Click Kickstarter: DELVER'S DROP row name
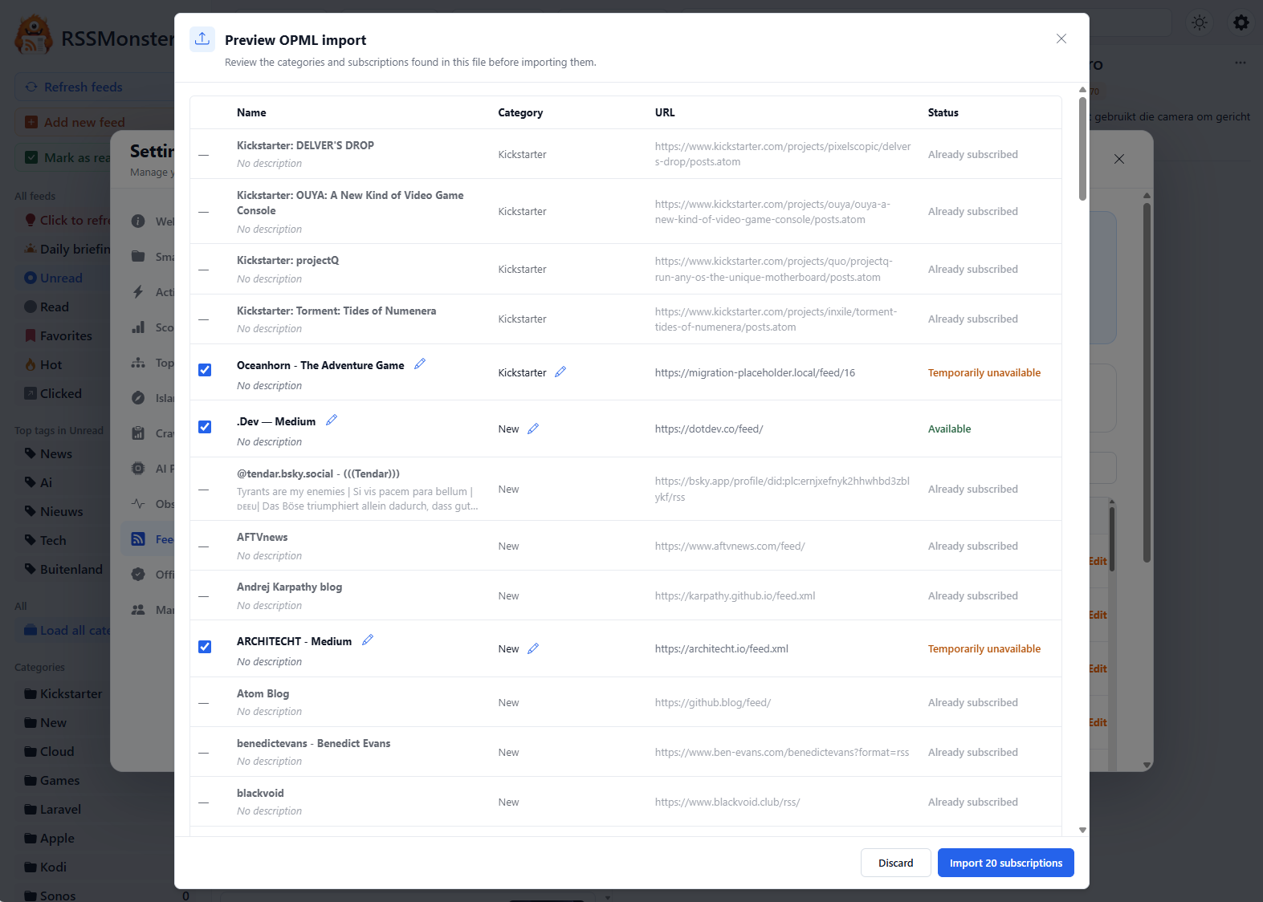 [305, 145]
